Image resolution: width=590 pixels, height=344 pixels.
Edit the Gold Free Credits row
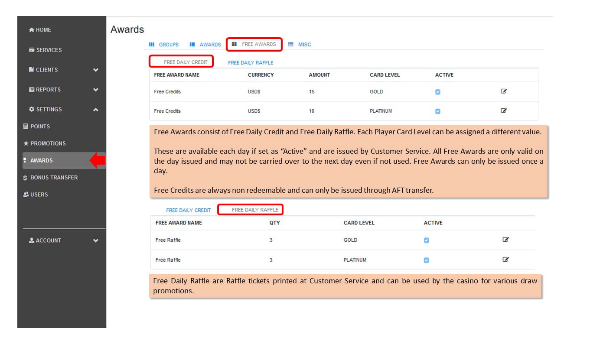504,91
